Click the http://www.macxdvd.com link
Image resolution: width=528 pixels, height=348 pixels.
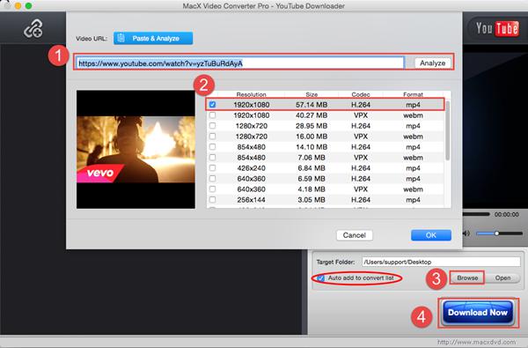click(x=476, y=342)
